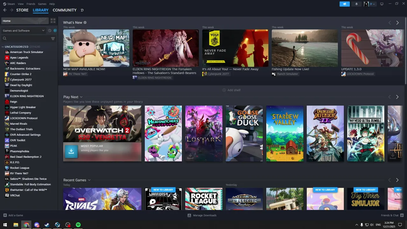Open Dungeon Defenders II cover
407x229 pixels.
point(325,133)
